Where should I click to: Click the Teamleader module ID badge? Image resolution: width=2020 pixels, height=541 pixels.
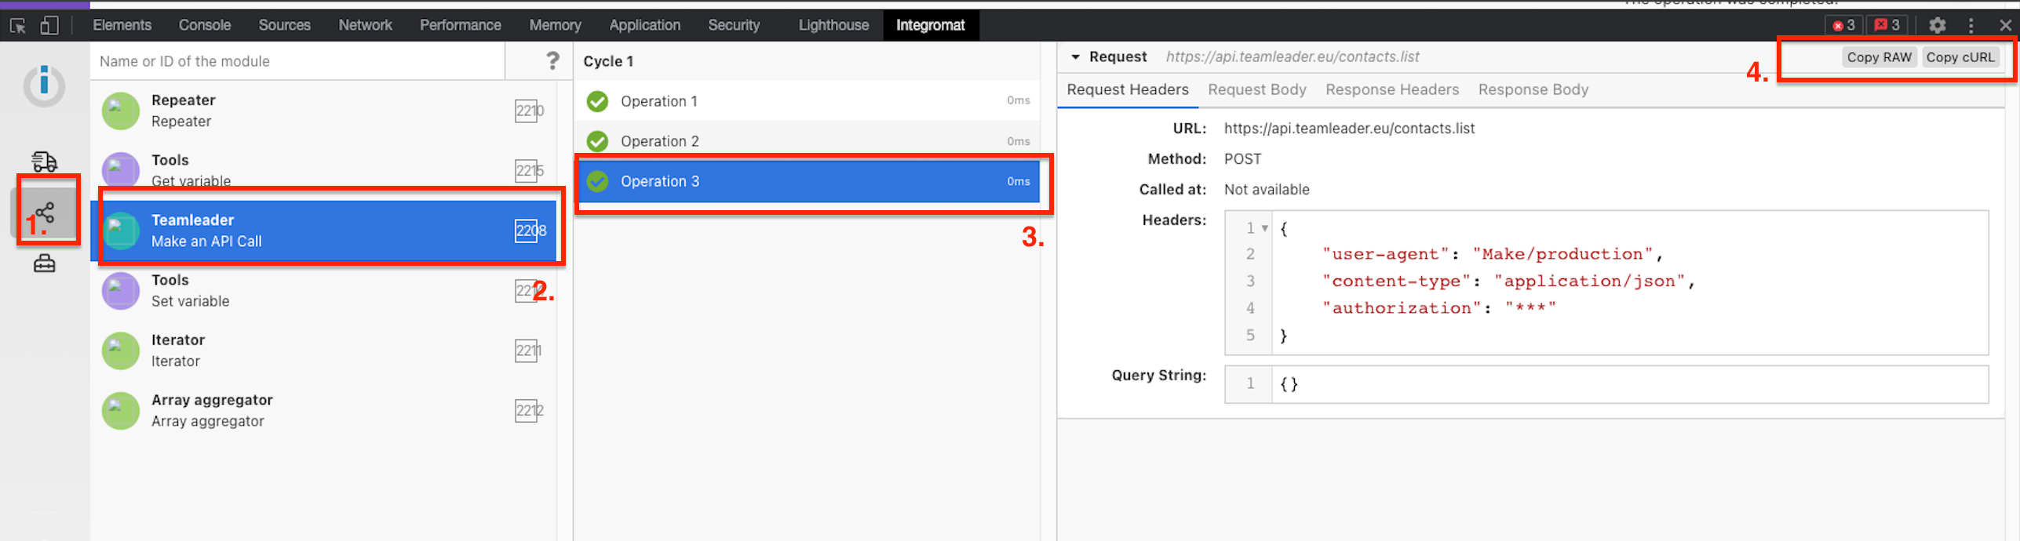click(x=531, y=231)
